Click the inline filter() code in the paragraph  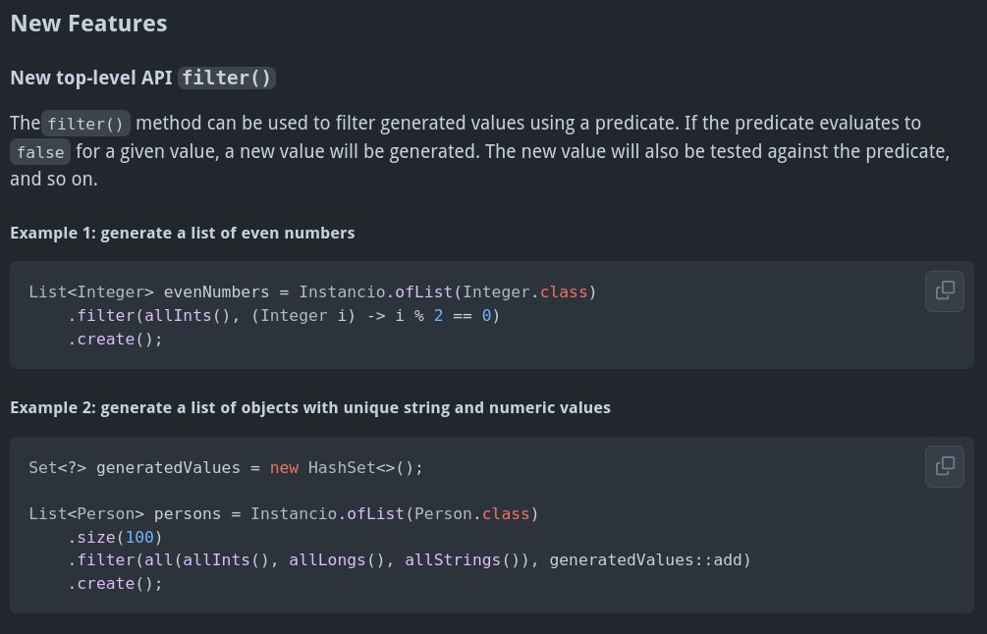[85, 124]
